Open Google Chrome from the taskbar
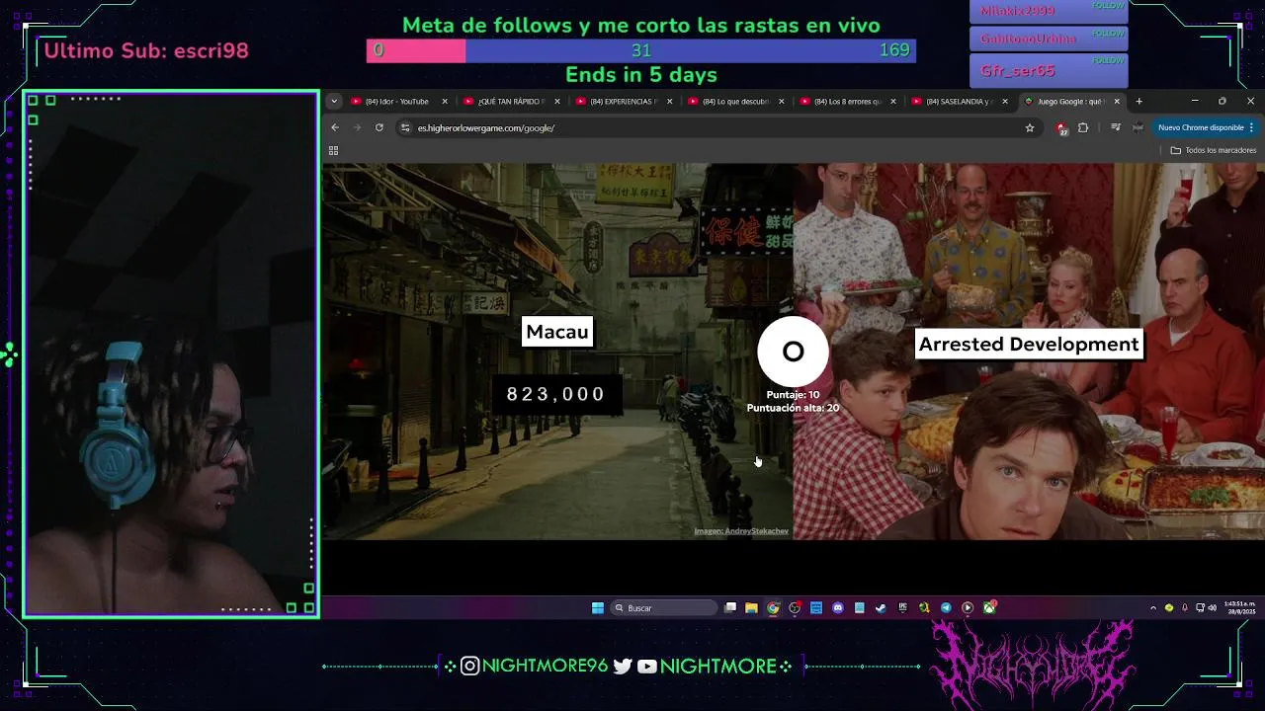Viewport: 1265px width, 711px height. (773, 607)
